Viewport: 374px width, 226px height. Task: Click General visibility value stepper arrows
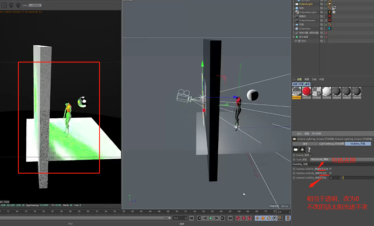pyautogui.click(x=341, y=178)
